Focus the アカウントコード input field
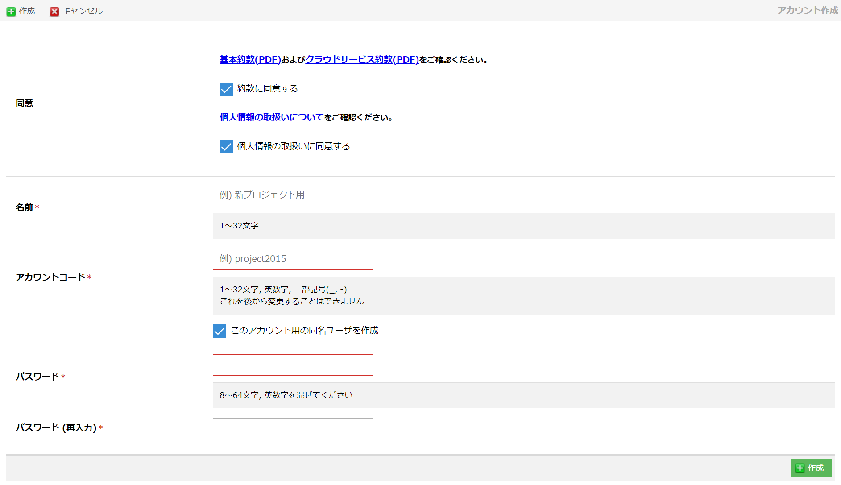Screen dimensions: 841x485 (293, 259)
